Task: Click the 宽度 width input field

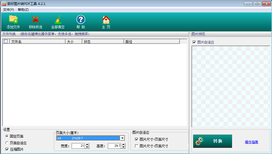Action: 78,146
